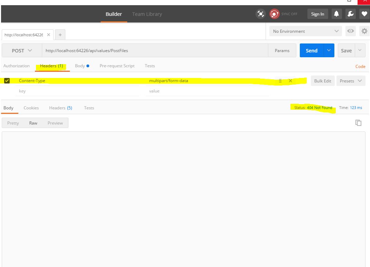370x267 pixels.
Task: Expand the Send button dropdown arrow
Action: tap(329, 50)
